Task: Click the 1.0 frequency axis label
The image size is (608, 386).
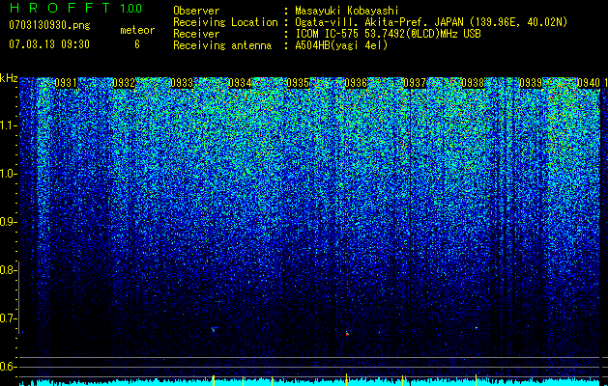Action: point(8,174)
